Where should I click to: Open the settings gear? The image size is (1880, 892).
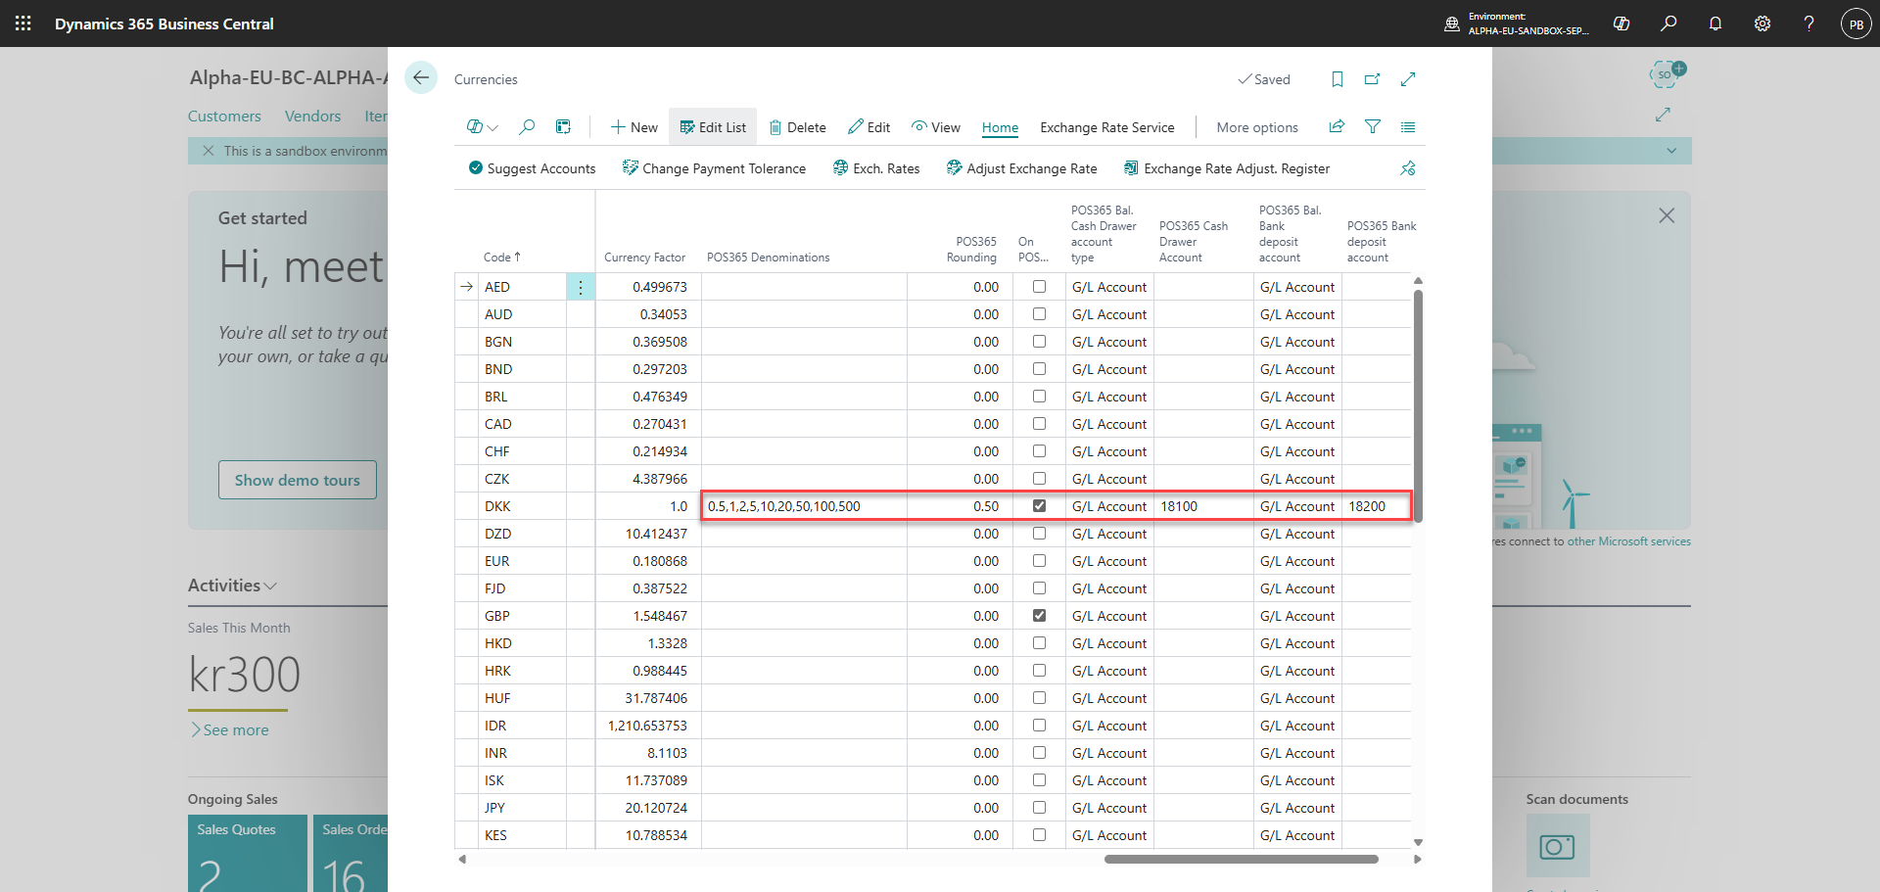(1762, 23)
